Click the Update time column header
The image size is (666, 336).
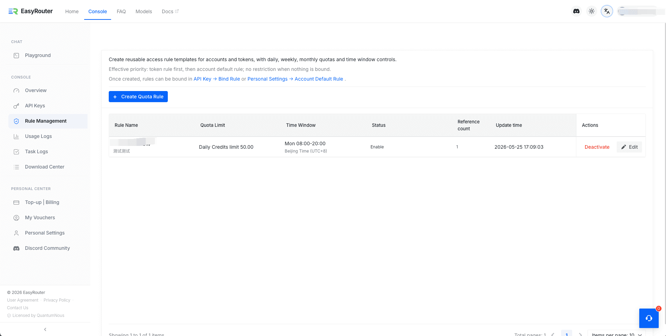click(x=509, y=125)
